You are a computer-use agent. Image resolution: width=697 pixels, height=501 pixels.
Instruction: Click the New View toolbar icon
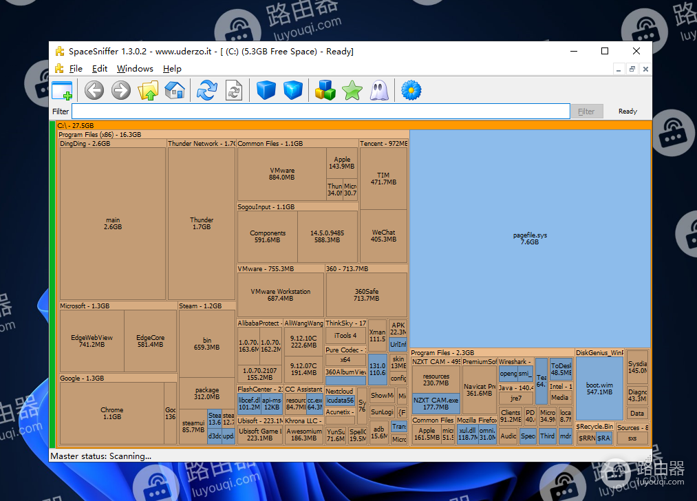[62, 90]
